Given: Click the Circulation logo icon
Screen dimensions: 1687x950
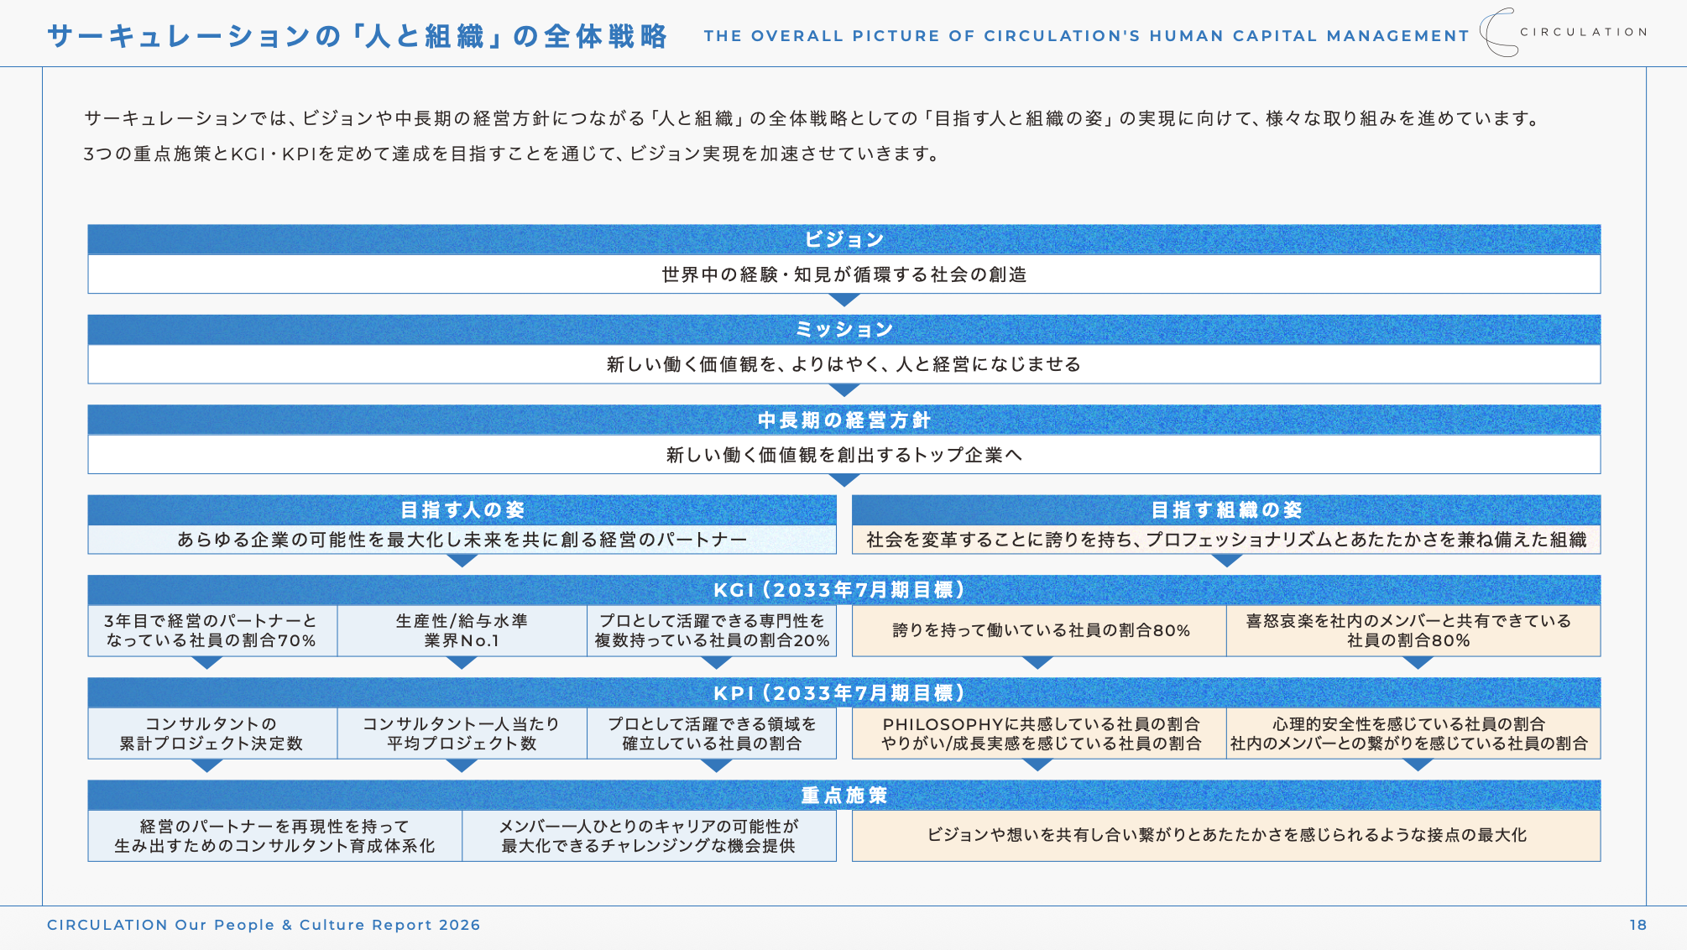Looking at the screenshot, I should 1499,33.
